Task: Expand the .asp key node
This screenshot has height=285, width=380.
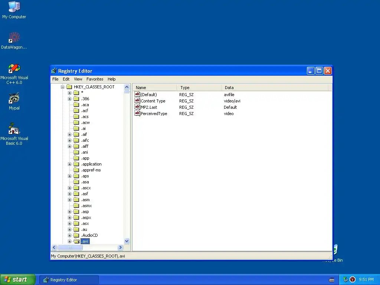Action: [69, 212]
